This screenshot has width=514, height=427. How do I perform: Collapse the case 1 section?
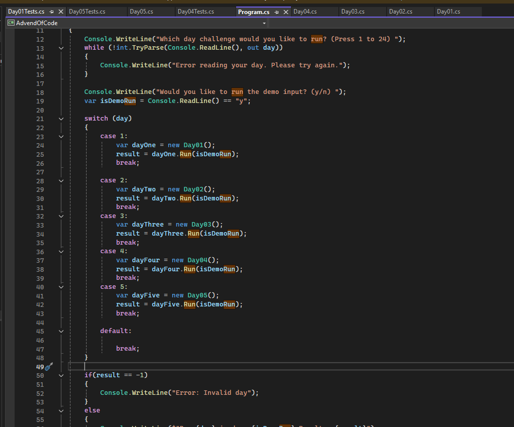tap(61, 137)
